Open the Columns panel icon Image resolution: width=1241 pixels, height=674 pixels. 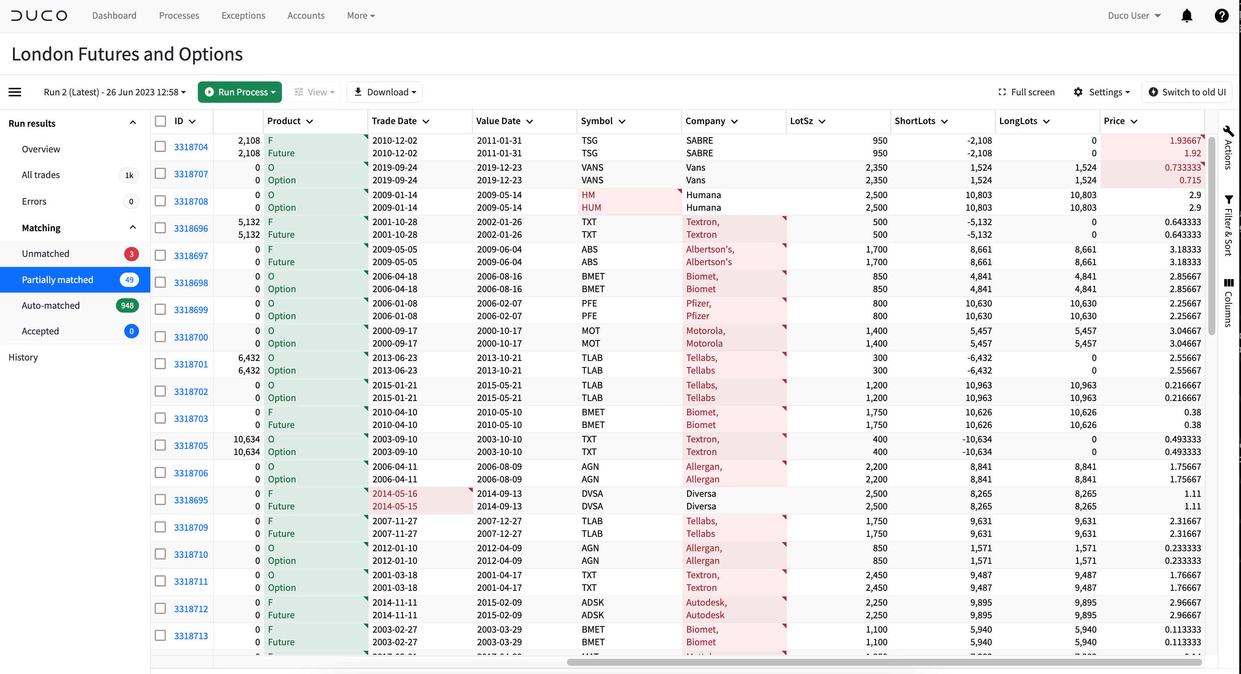pos(1228,283)
